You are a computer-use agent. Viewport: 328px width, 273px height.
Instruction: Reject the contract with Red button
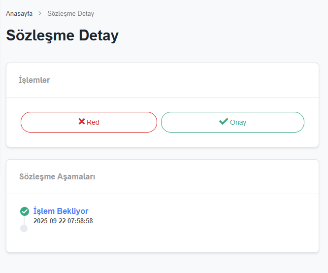tap(89, 122)
